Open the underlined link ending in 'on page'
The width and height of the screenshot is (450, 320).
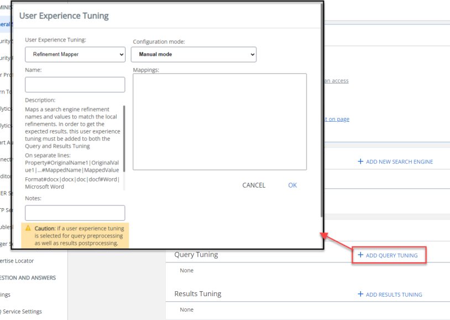tap(336, 119)
